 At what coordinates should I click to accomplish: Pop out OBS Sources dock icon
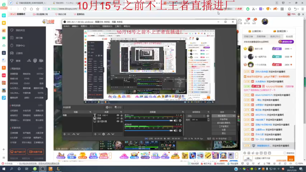121,112
